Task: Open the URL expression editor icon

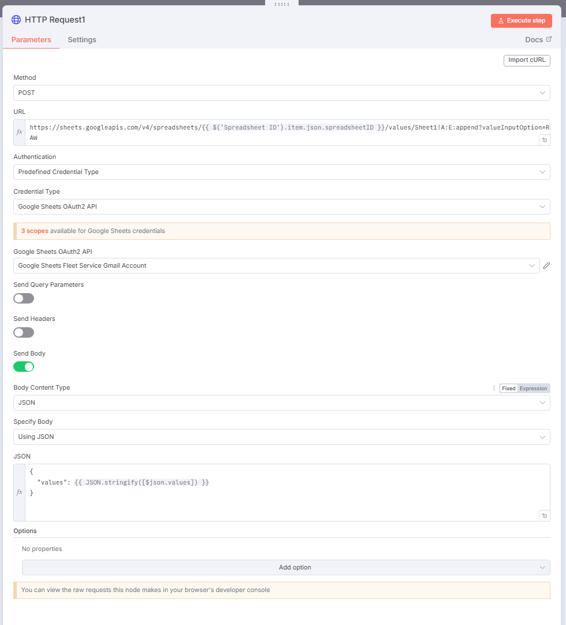Action: click(544, 140)
